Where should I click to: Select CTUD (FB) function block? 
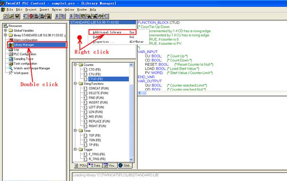(109, 79)
